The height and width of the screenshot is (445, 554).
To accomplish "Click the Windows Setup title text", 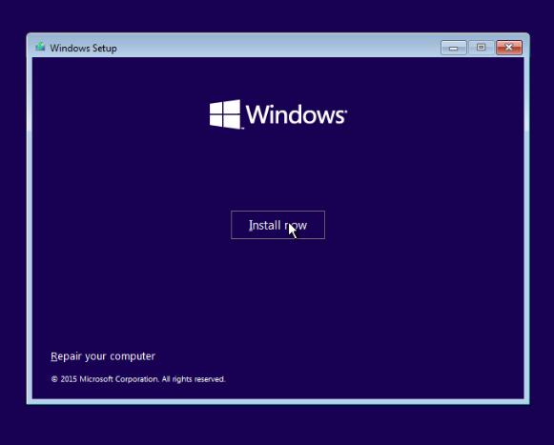I will click(x=83, y=48).
